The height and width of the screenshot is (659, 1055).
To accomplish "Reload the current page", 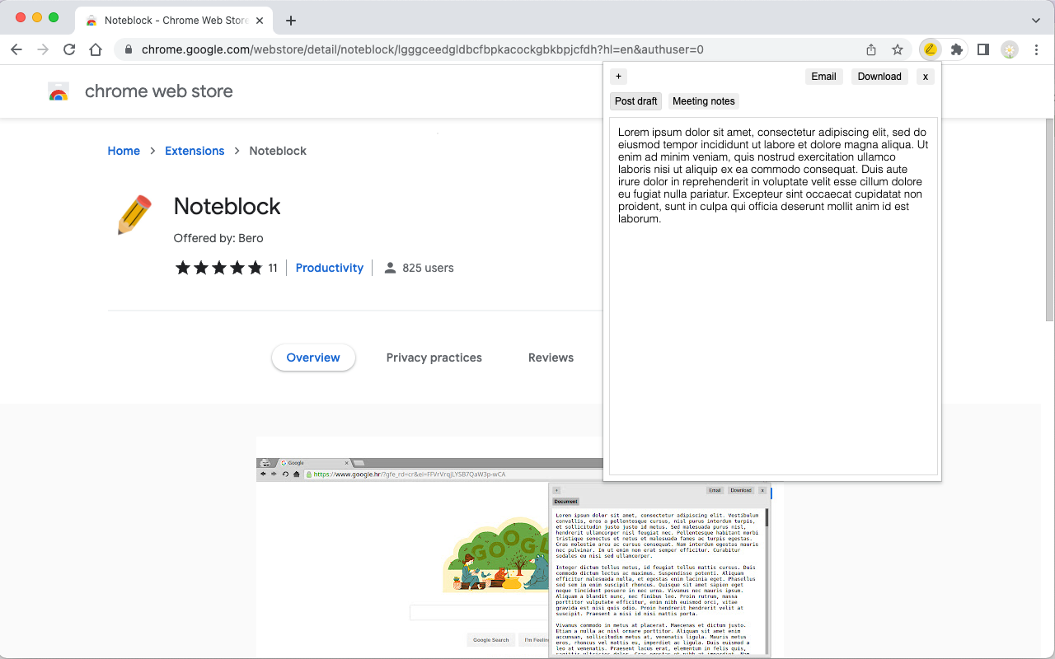I will click(69, 49).
